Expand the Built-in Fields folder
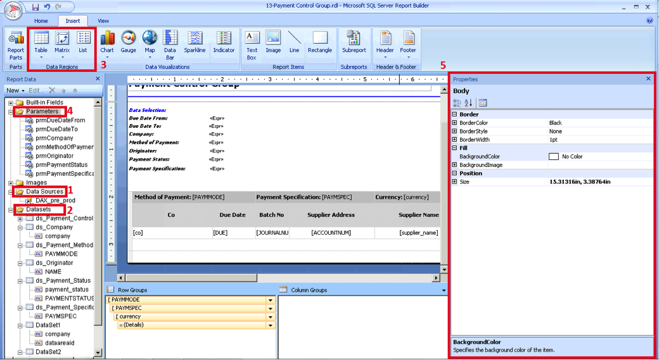659x360 pixels. (11, 102)
